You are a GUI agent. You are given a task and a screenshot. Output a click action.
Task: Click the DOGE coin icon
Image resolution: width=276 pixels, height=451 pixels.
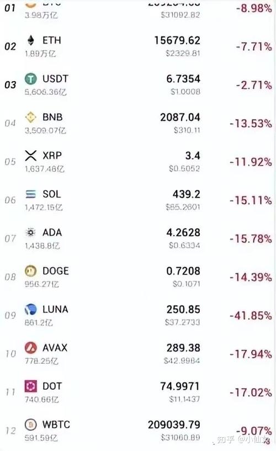(30, 271)
